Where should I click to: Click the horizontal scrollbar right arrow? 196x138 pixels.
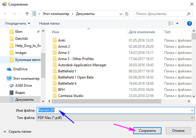coord(189,101)
